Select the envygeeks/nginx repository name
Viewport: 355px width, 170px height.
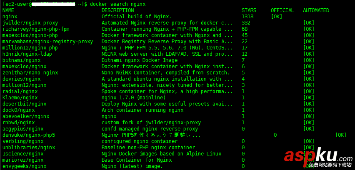[24, 166]
